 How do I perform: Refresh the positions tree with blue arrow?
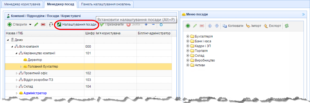coord(161,24)
